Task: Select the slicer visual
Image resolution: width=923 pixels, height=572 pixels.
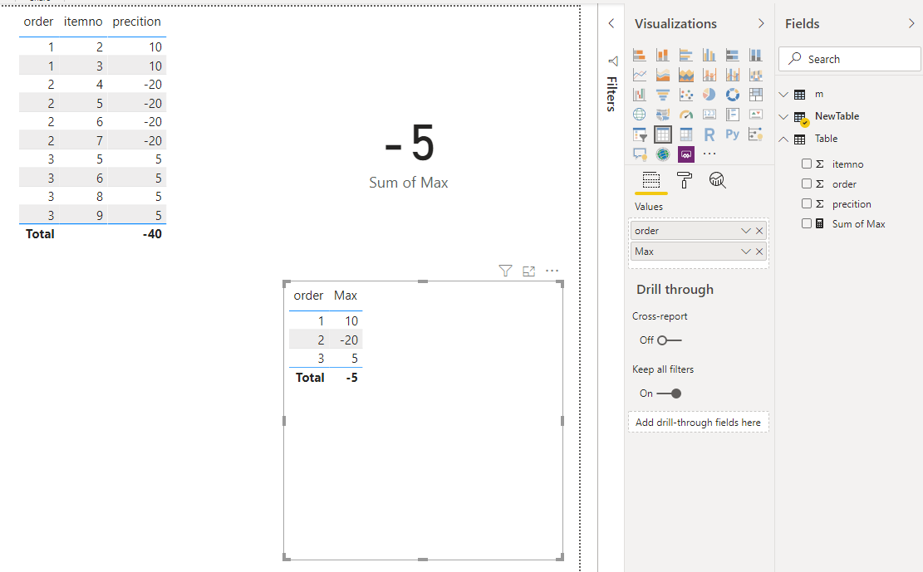Action: [639, 134]
